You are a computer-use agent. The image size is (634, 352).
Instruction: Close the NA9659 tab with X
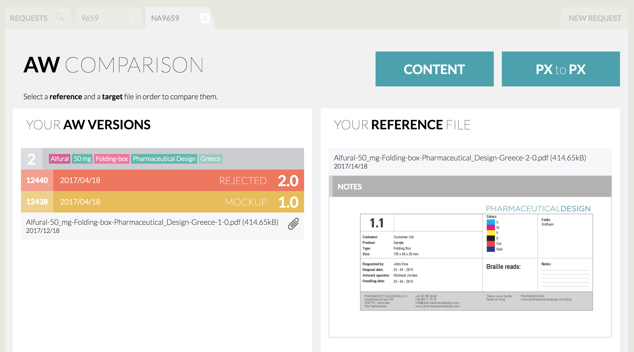[205, 18]
